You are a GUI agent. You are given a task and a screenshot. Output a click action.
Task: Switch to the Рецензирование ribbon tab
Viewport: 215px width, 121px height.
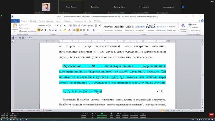pos(80,21)
